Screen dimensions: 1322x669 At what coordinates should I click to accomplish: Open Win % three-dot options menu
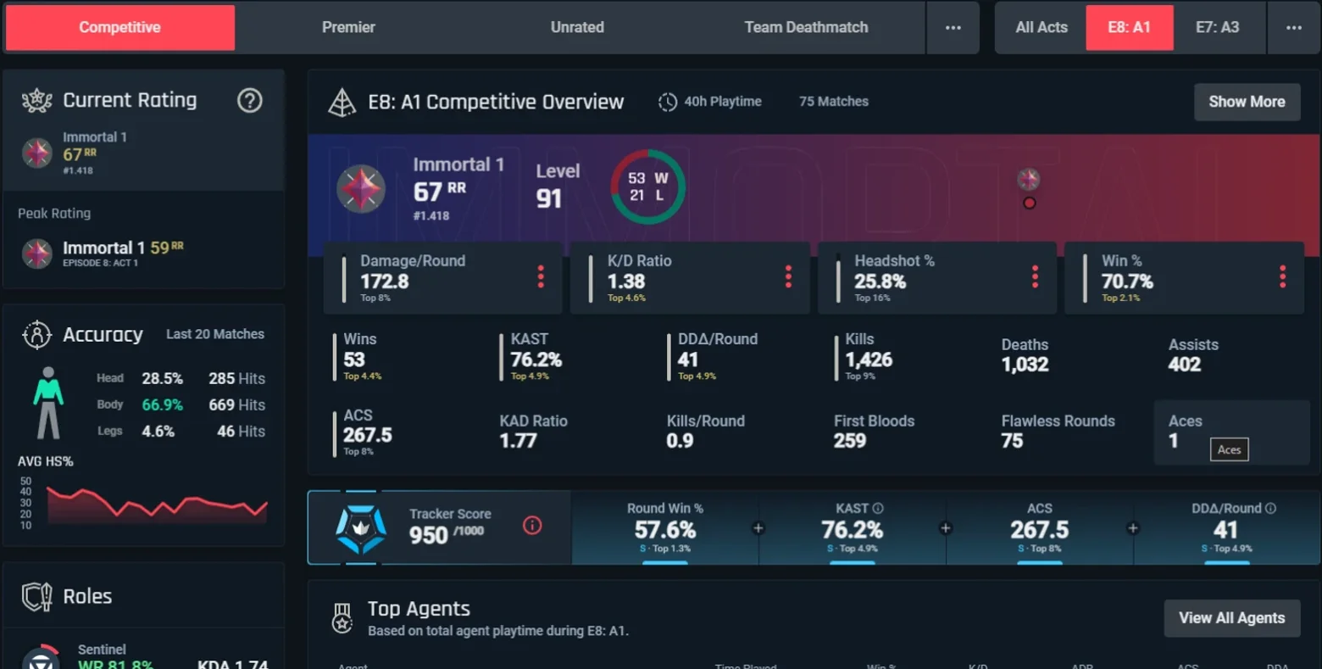(1282, 276)
